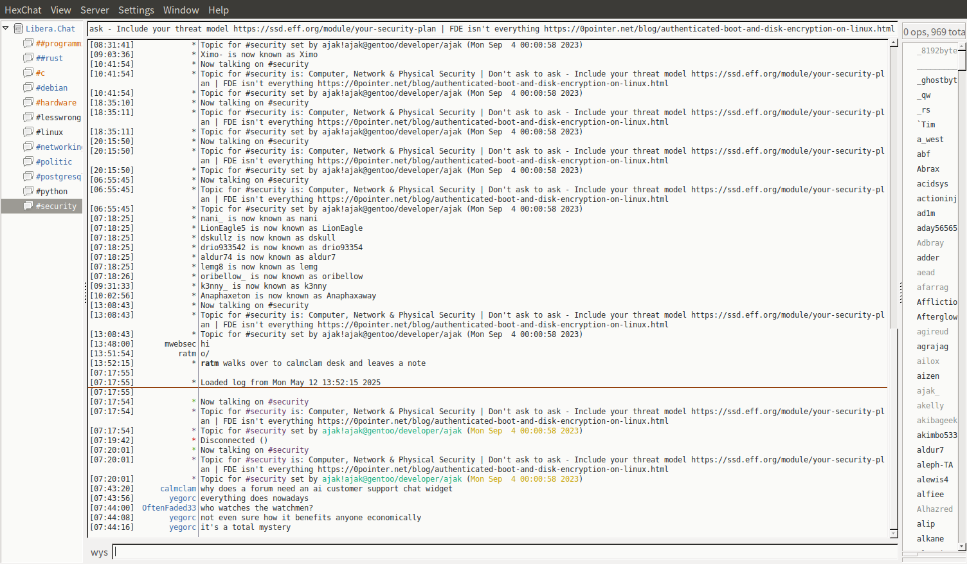Image resolution: width=967 pixels, height=564 pixels.
Task: Click the Libera.Chat server icon
Action: point(19,28)
